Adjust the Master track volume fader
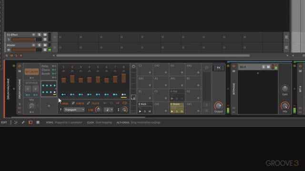This screenshot has height=171, width=305. click(27, 50)
